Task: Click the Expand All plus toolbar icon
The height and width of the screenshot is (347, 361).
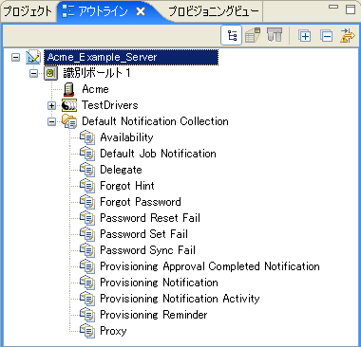Action: [x=304, y=36]
